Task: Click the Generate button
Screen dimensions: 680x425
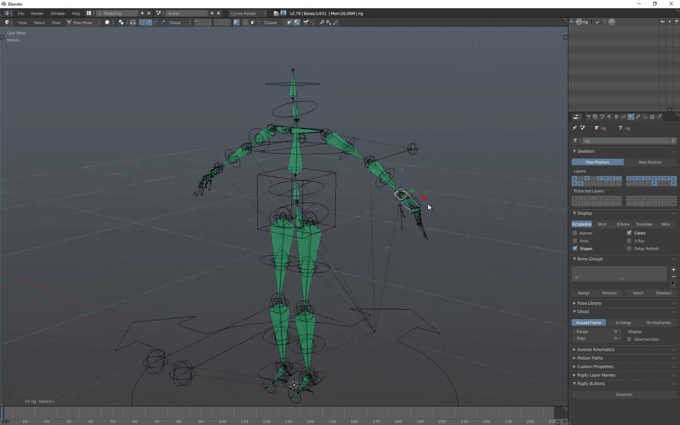Action: (624, 394)
